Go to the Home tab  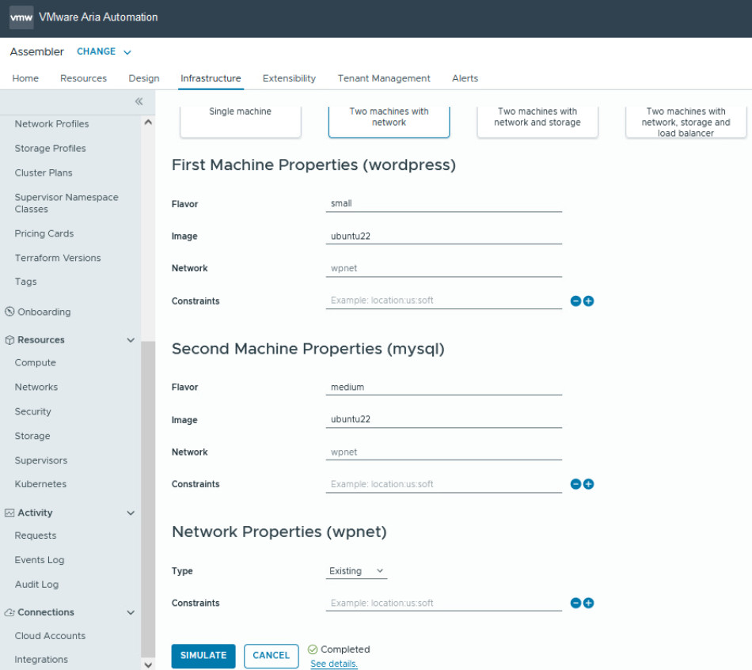click(25, 78)
